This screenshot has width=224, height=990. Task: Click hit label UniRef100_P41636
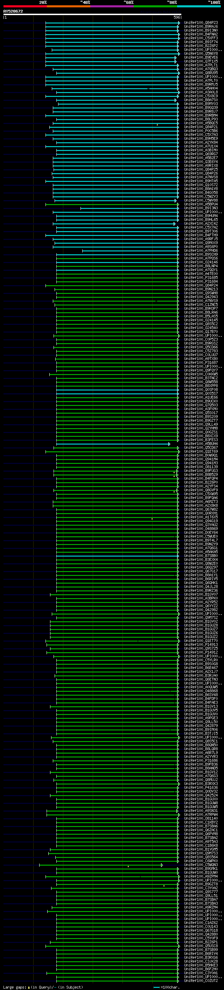[x=201, y=788]
